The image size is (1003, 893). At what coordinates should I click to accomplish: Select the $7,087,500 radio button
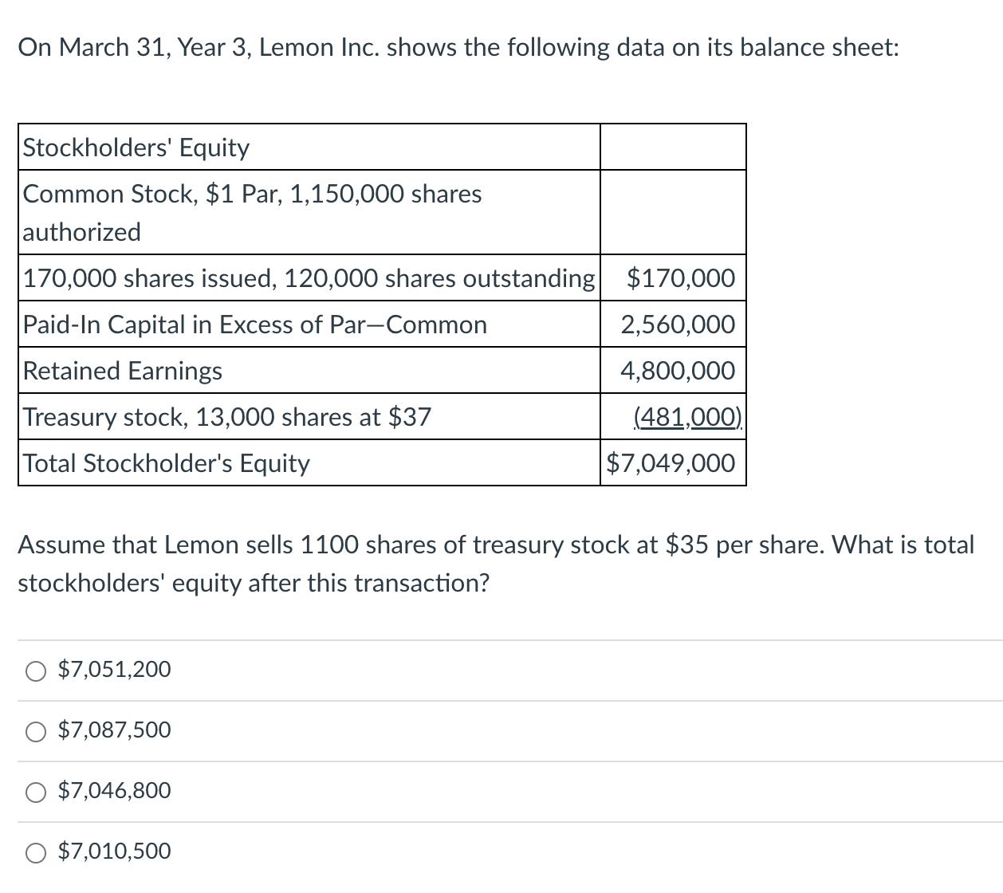coord(35,731)
